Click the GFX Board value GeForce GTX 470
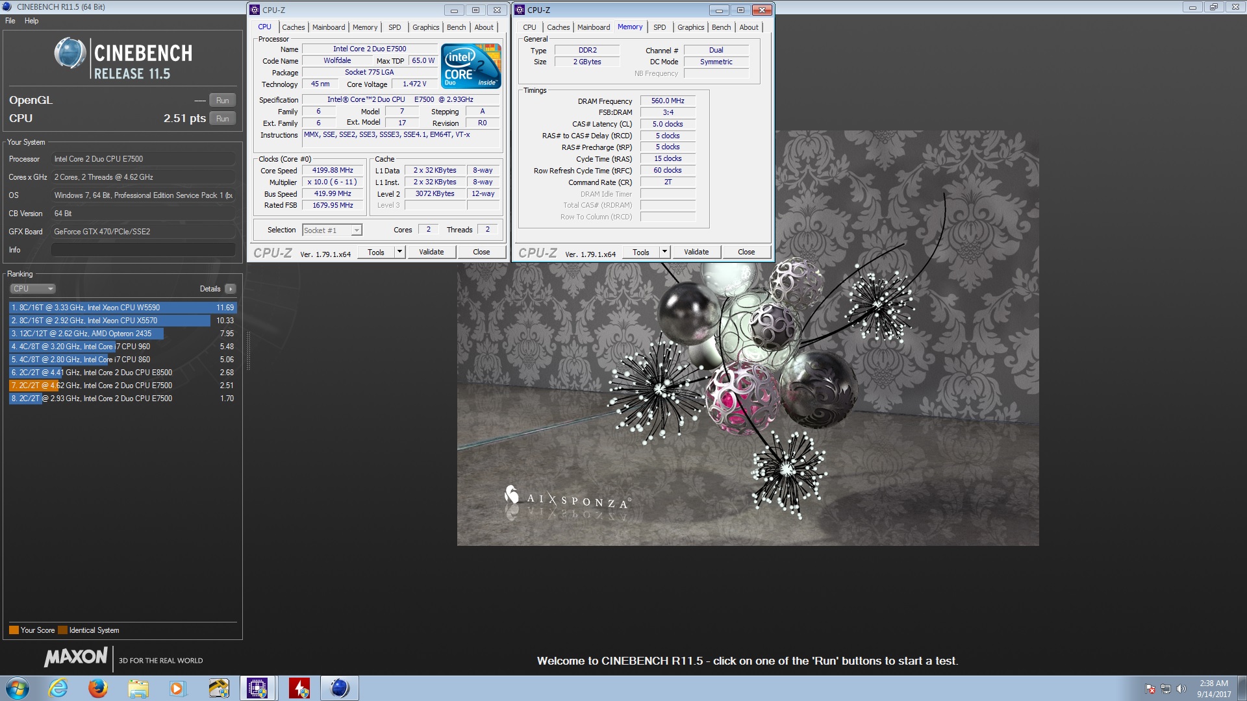The height and width of the screenshot is (701, 1247). 143,232
